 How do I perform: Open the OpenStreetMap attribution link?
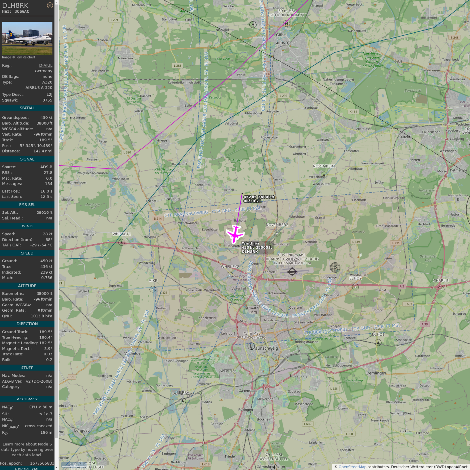coord(352,467)
